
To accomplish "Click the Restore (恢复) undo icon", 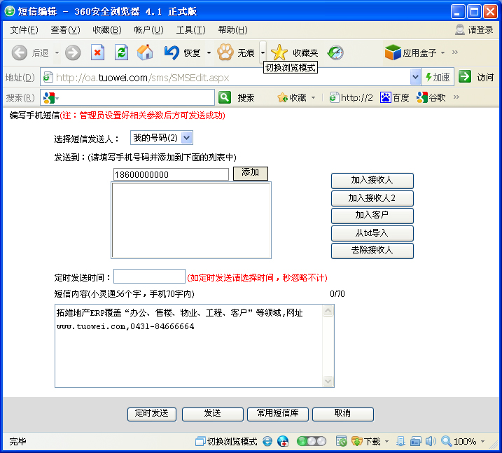I will pyautogui.click(x=172, y=53).
